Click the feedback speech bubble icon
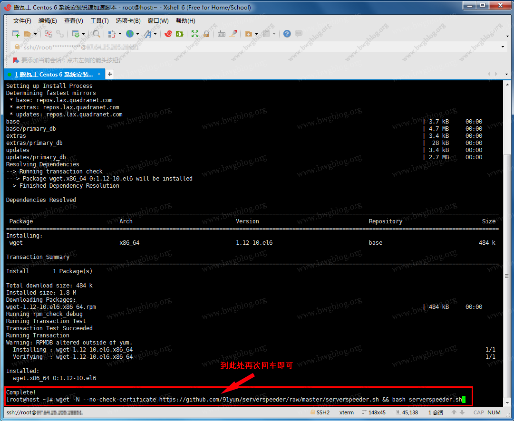Viewport: 514px width, 421px height. 299,34
